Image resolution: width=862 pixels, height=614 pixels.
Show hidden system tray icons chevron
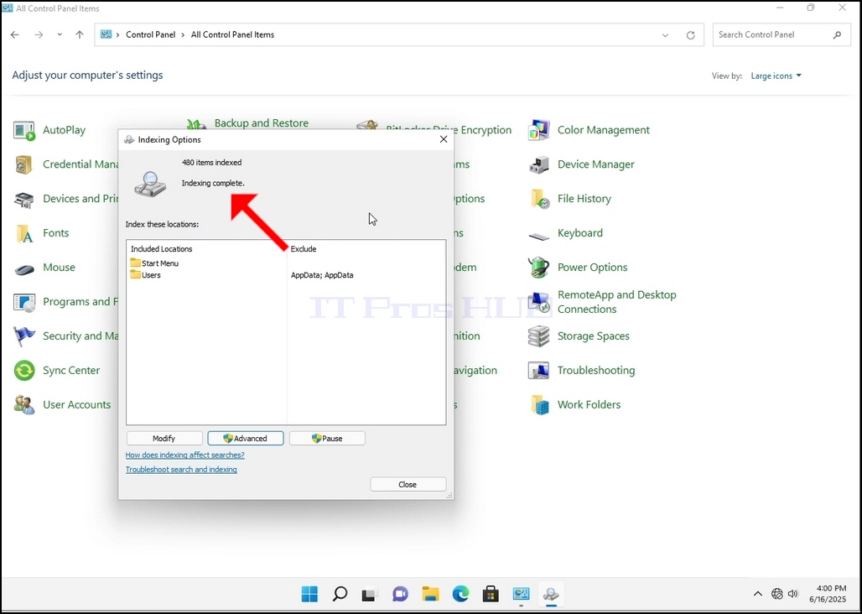point(757,594)
